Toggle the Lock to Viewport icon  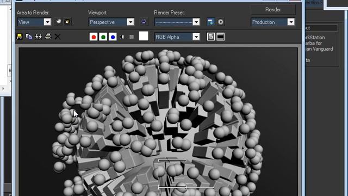(x=144, y=22)
